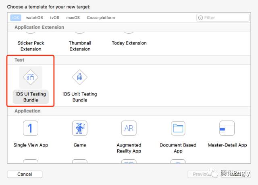Switch to the Cross-platform tab
The height and width of the screenshot is (185, 258).
tap(101, 18)
